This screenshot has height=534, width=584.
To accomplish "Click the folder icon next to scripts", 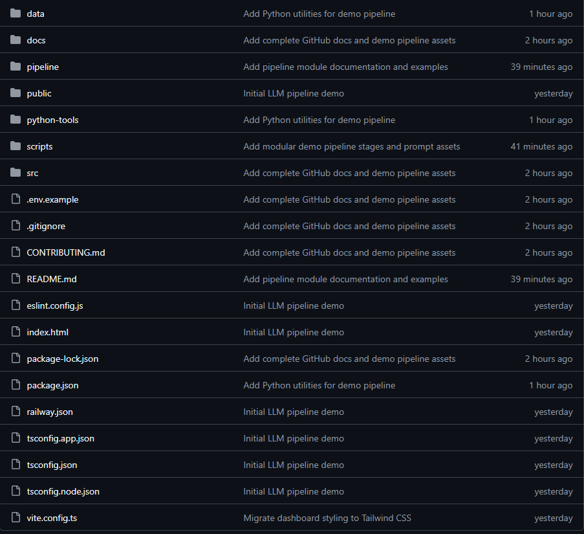I will click(x=16, y=146).
